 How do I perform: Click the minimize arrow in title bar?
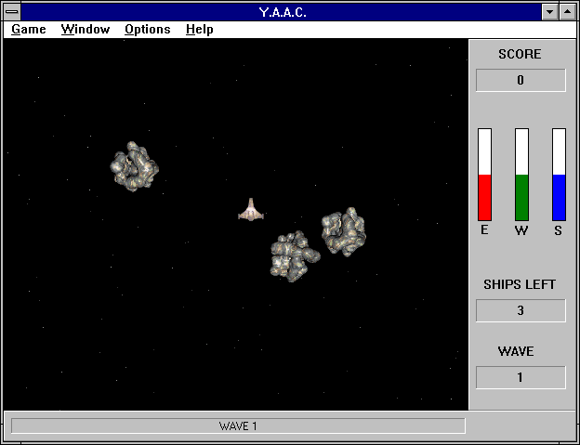tap(549, 12)
